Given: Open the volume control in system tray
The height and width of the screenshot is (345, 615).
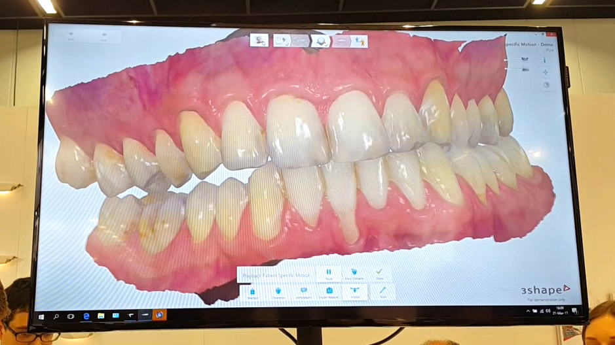Looking at the screenshot, I should (548, 311).
